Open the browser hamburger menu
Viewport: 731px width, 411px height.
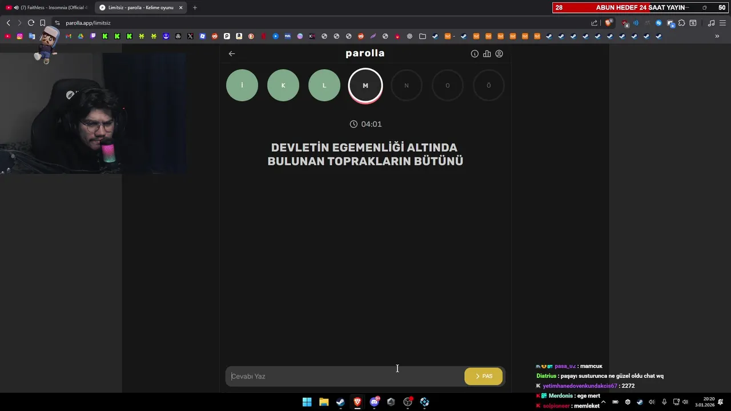click(x=722, y=23)
